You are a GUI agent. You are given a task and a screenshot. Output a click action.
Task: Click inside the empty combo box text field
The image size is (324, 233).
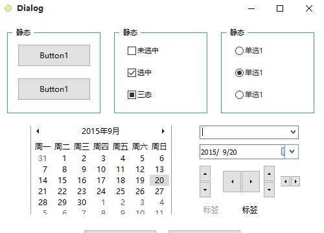[244, 132]
